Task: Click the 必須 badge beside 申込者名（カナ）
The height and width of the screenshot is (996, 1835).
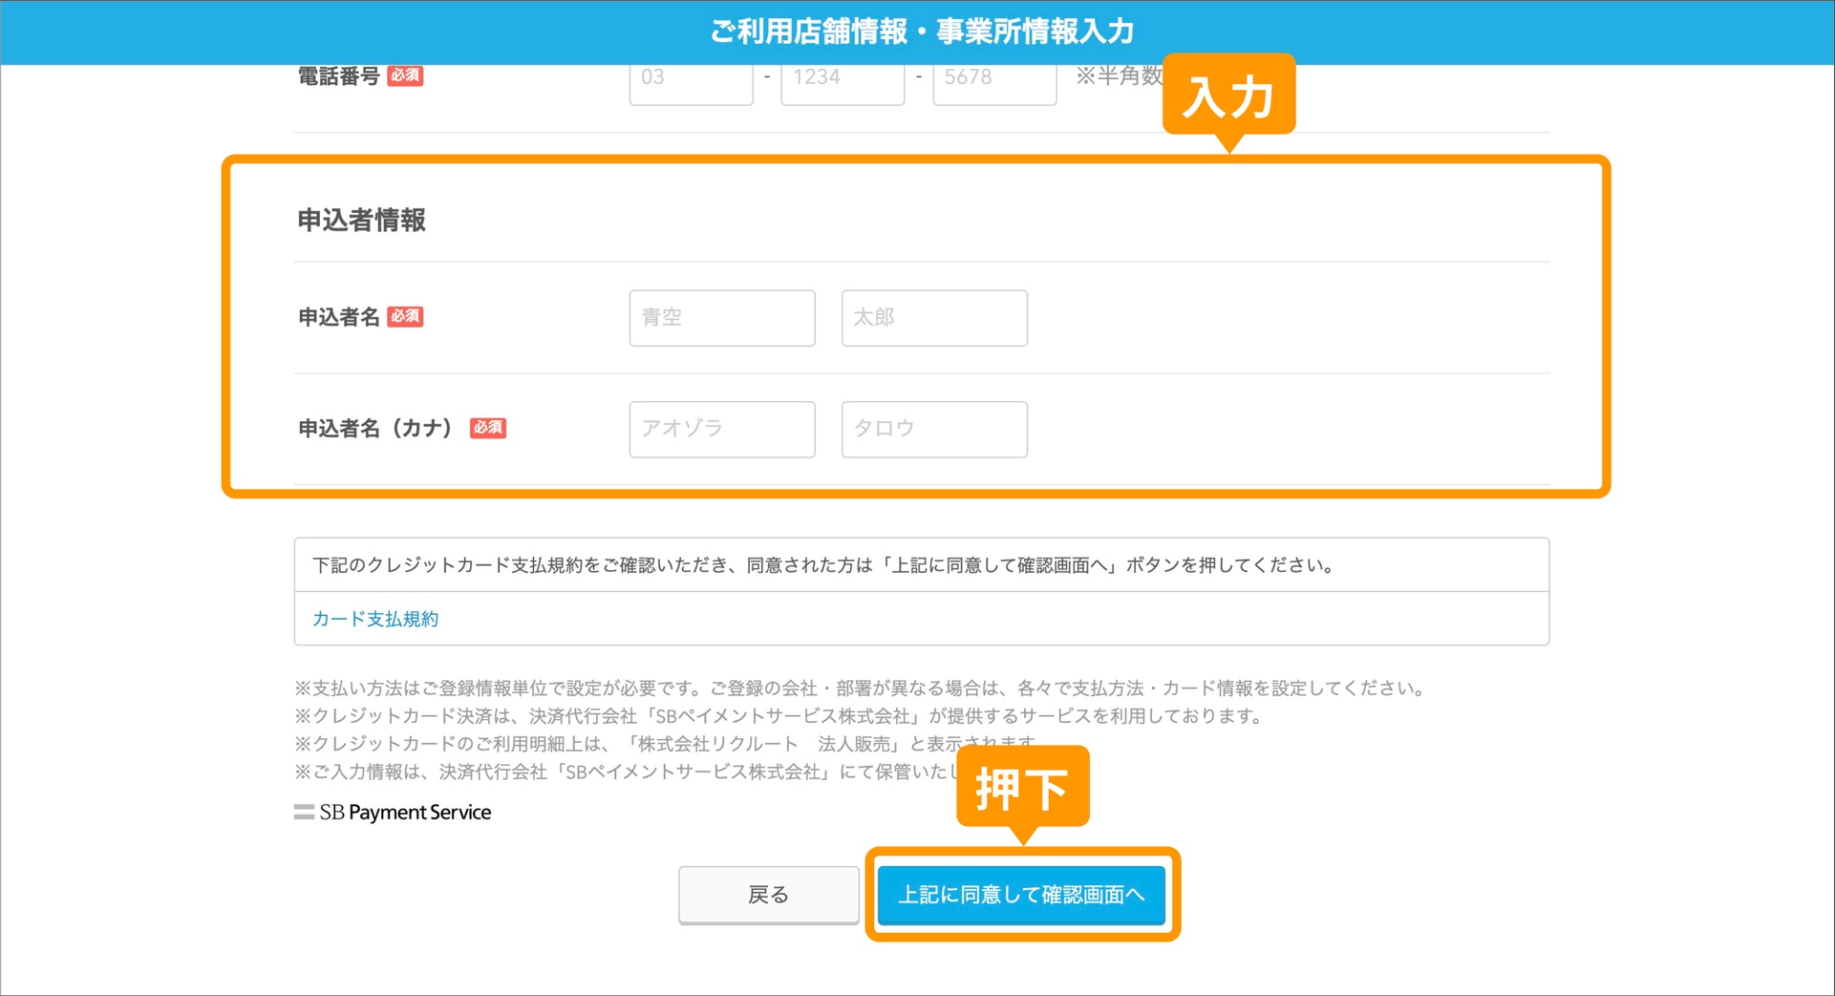Action: 487,428
